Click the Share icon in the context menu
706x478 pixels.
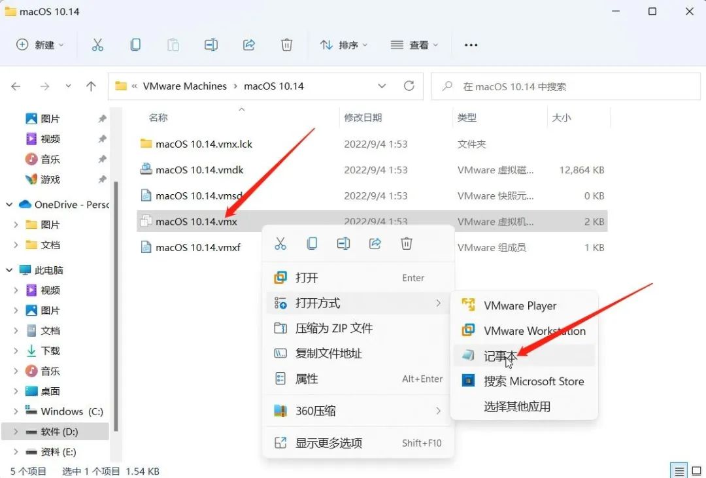pos(375,244)
